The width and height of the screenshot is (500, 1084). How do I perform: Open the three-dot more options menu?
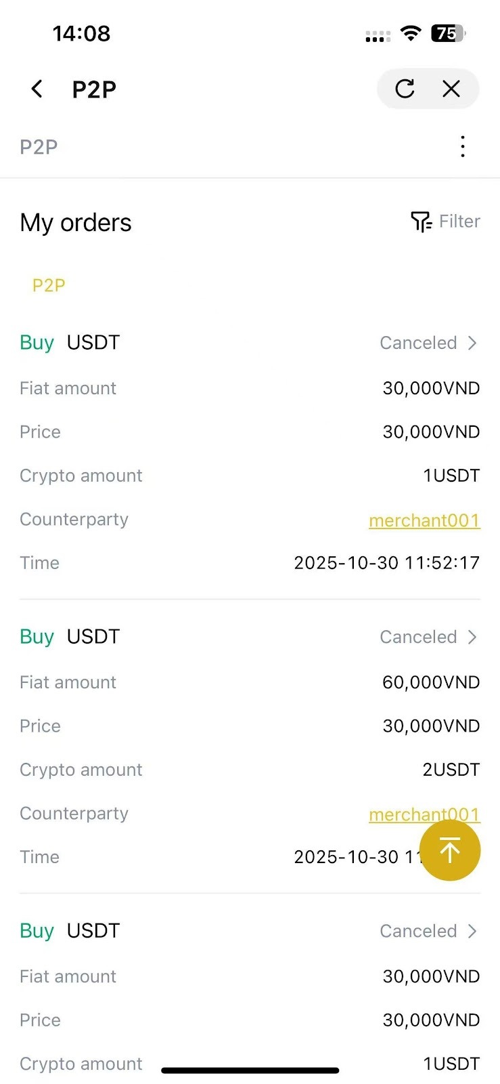pos(463,146)
